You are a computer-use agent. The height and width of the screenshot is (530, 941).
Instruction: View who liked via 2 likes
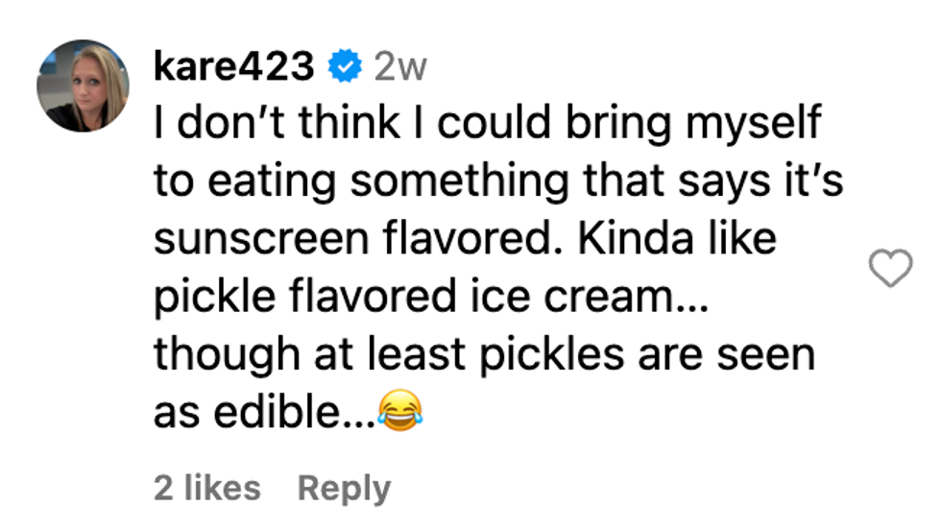(x=206, y=488)
